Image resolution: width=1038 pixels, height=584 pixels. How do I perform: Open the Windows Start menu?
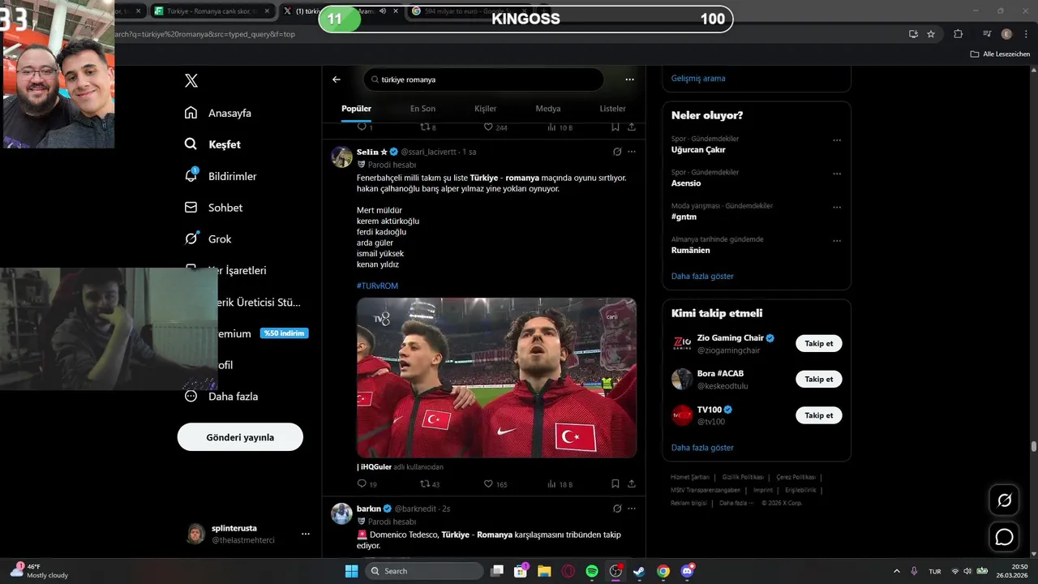tap(351, 571)
